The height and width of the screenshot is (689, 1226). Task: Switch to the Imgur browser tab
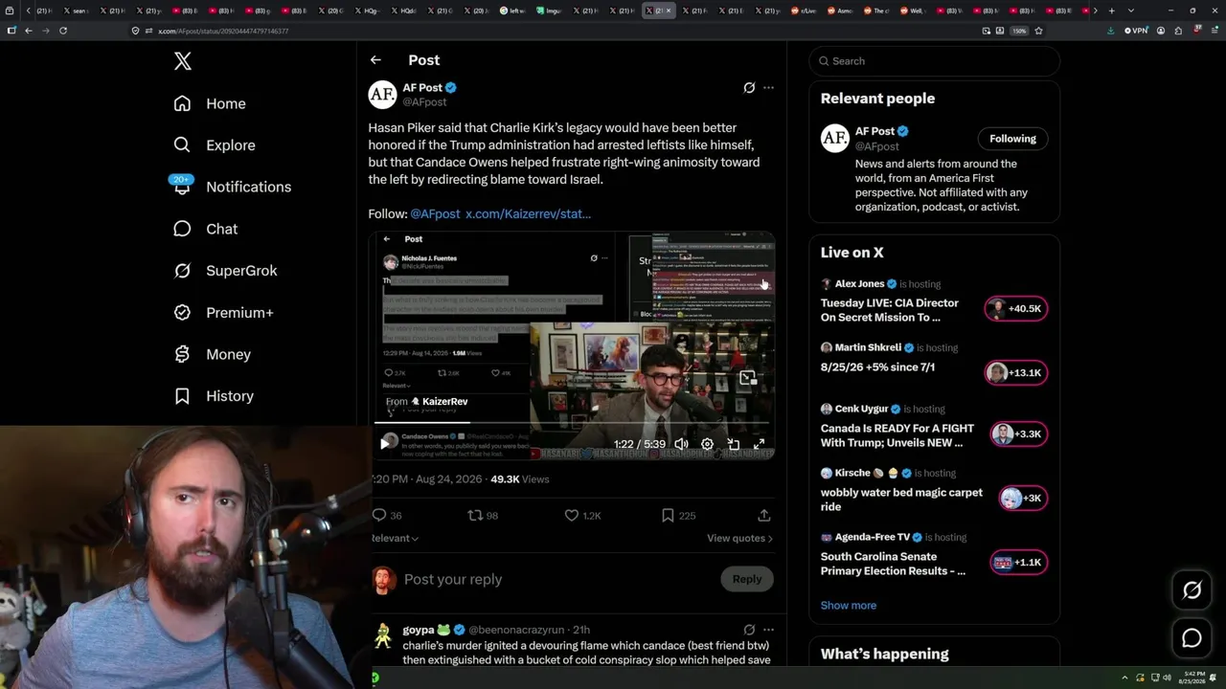coord(548,11)
